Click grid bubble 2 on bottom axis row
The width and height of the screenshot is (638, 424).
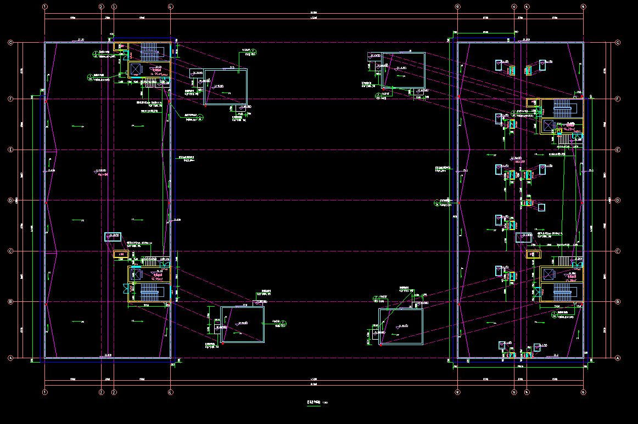coord(101,392)
